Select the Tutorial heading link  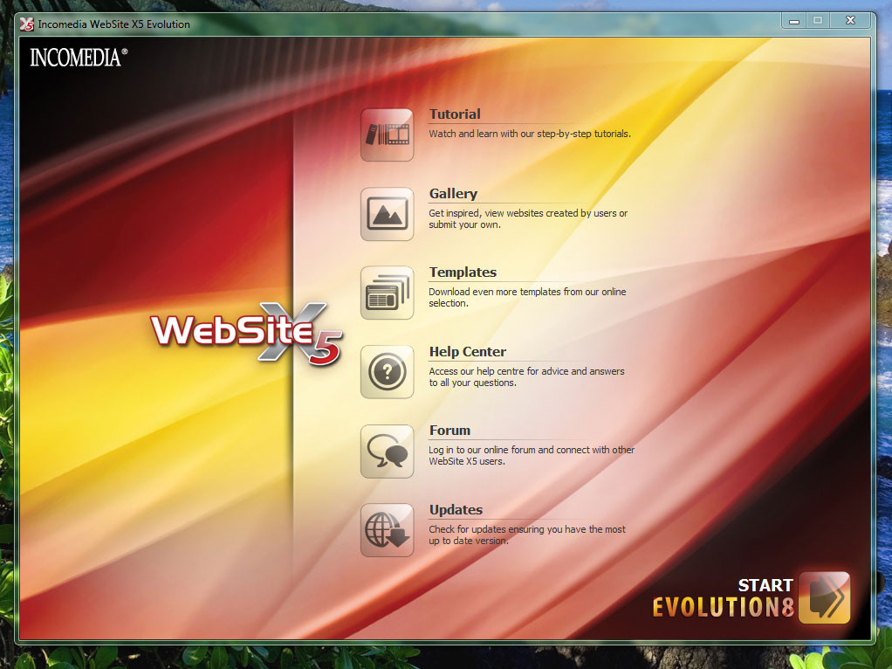click(x=455, y=114)
